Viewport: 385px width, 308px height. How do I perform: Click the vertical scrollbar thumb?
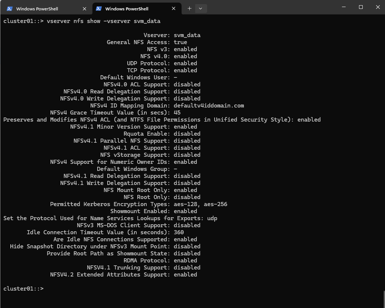(x=384, y=299)
